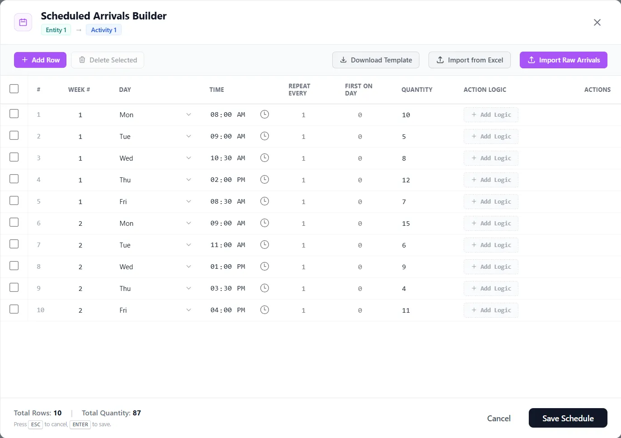Edit first on day value in row 8
621x438 pixels.
pos(360,267)
